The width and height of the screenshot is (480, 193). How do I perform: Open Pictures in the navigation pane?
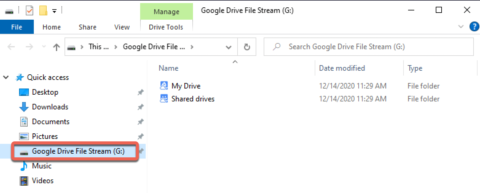[45, 136]
